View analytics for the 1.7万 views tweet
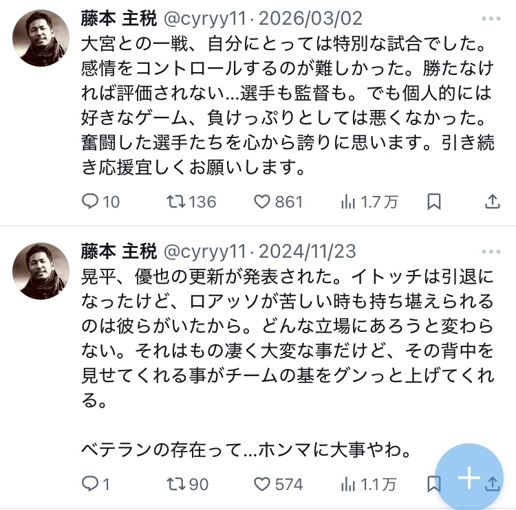Image resolution: width=516 pixels, height=510 pixels. tap(348, 201)
